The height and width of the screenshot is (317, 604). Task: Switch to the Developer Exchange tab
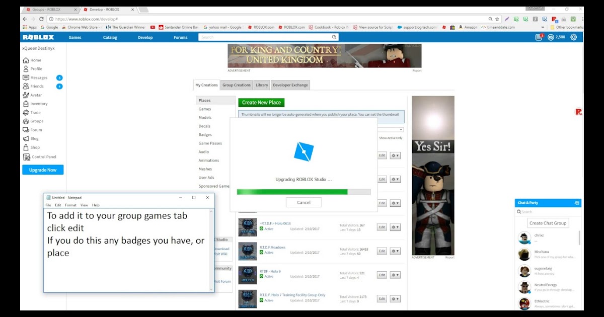pos(290,85)
